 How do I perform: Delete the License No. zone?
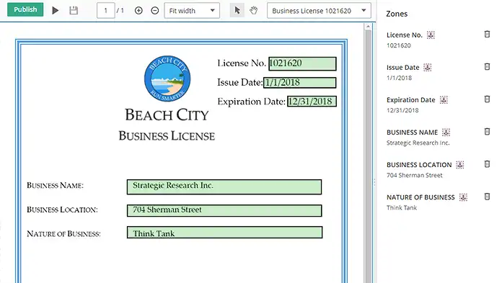click(x=487, y=34)
